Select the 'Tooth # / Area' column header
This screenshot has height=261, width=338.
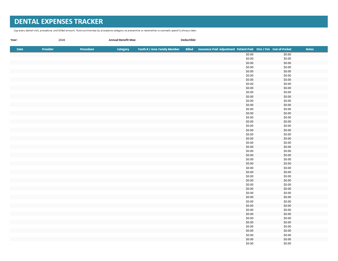point(148,49)
